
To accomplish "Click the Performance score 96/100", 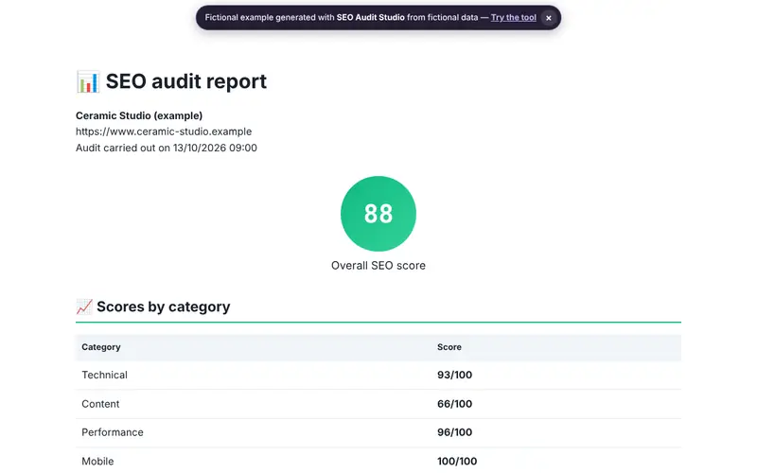I will [455, 432].
